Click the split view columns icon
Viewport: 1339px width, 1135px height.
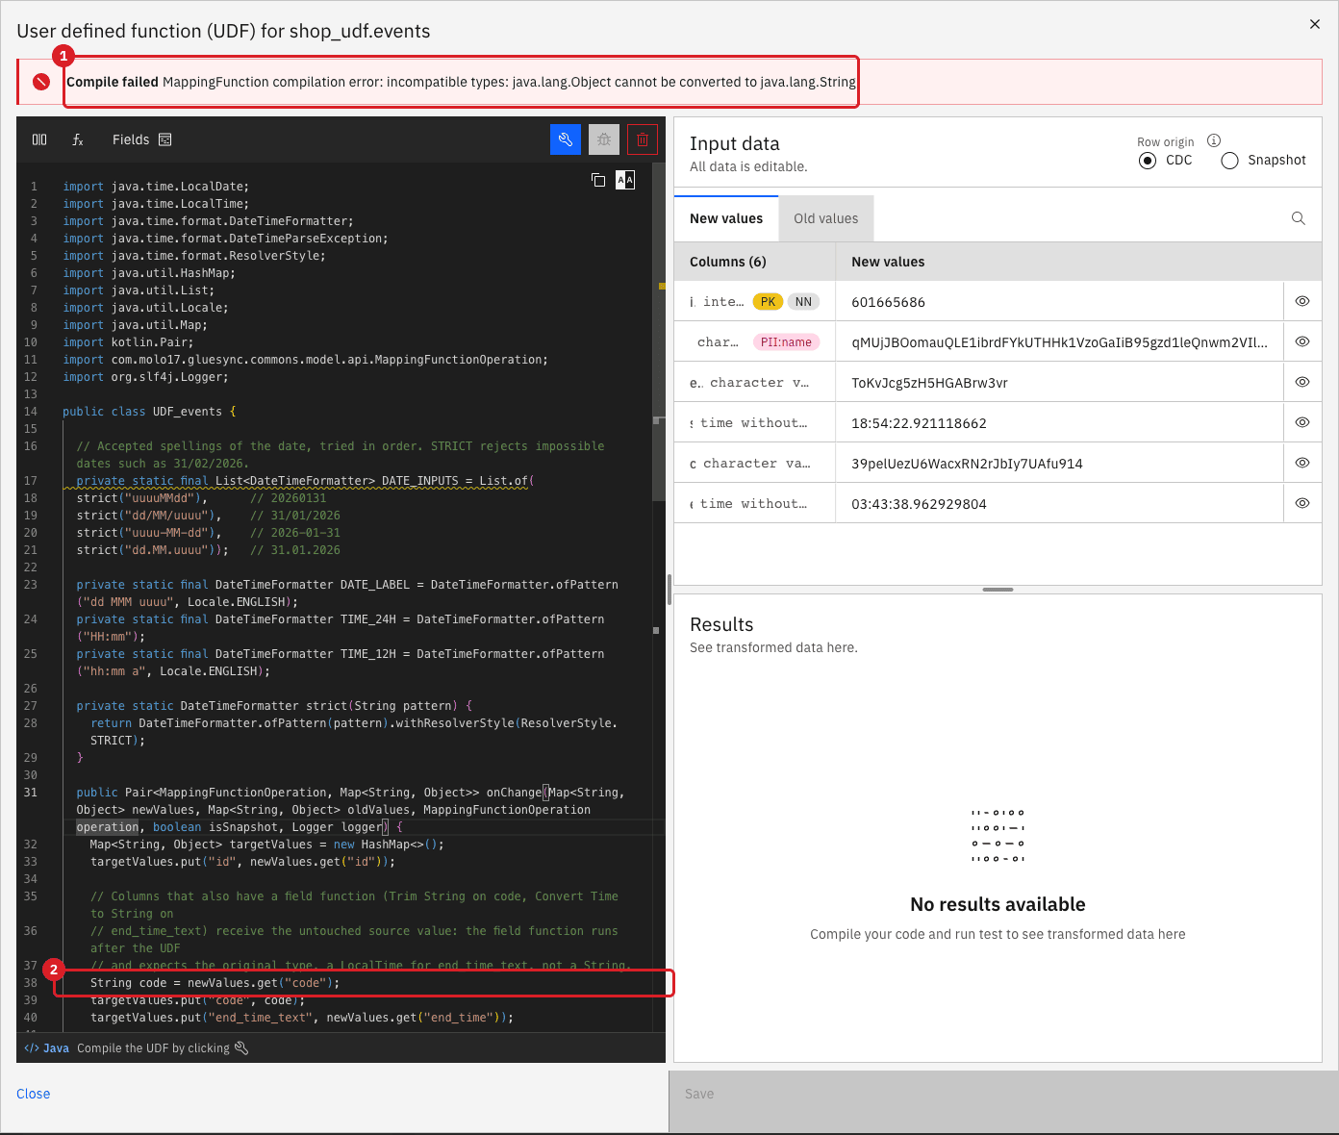[39, 139]
